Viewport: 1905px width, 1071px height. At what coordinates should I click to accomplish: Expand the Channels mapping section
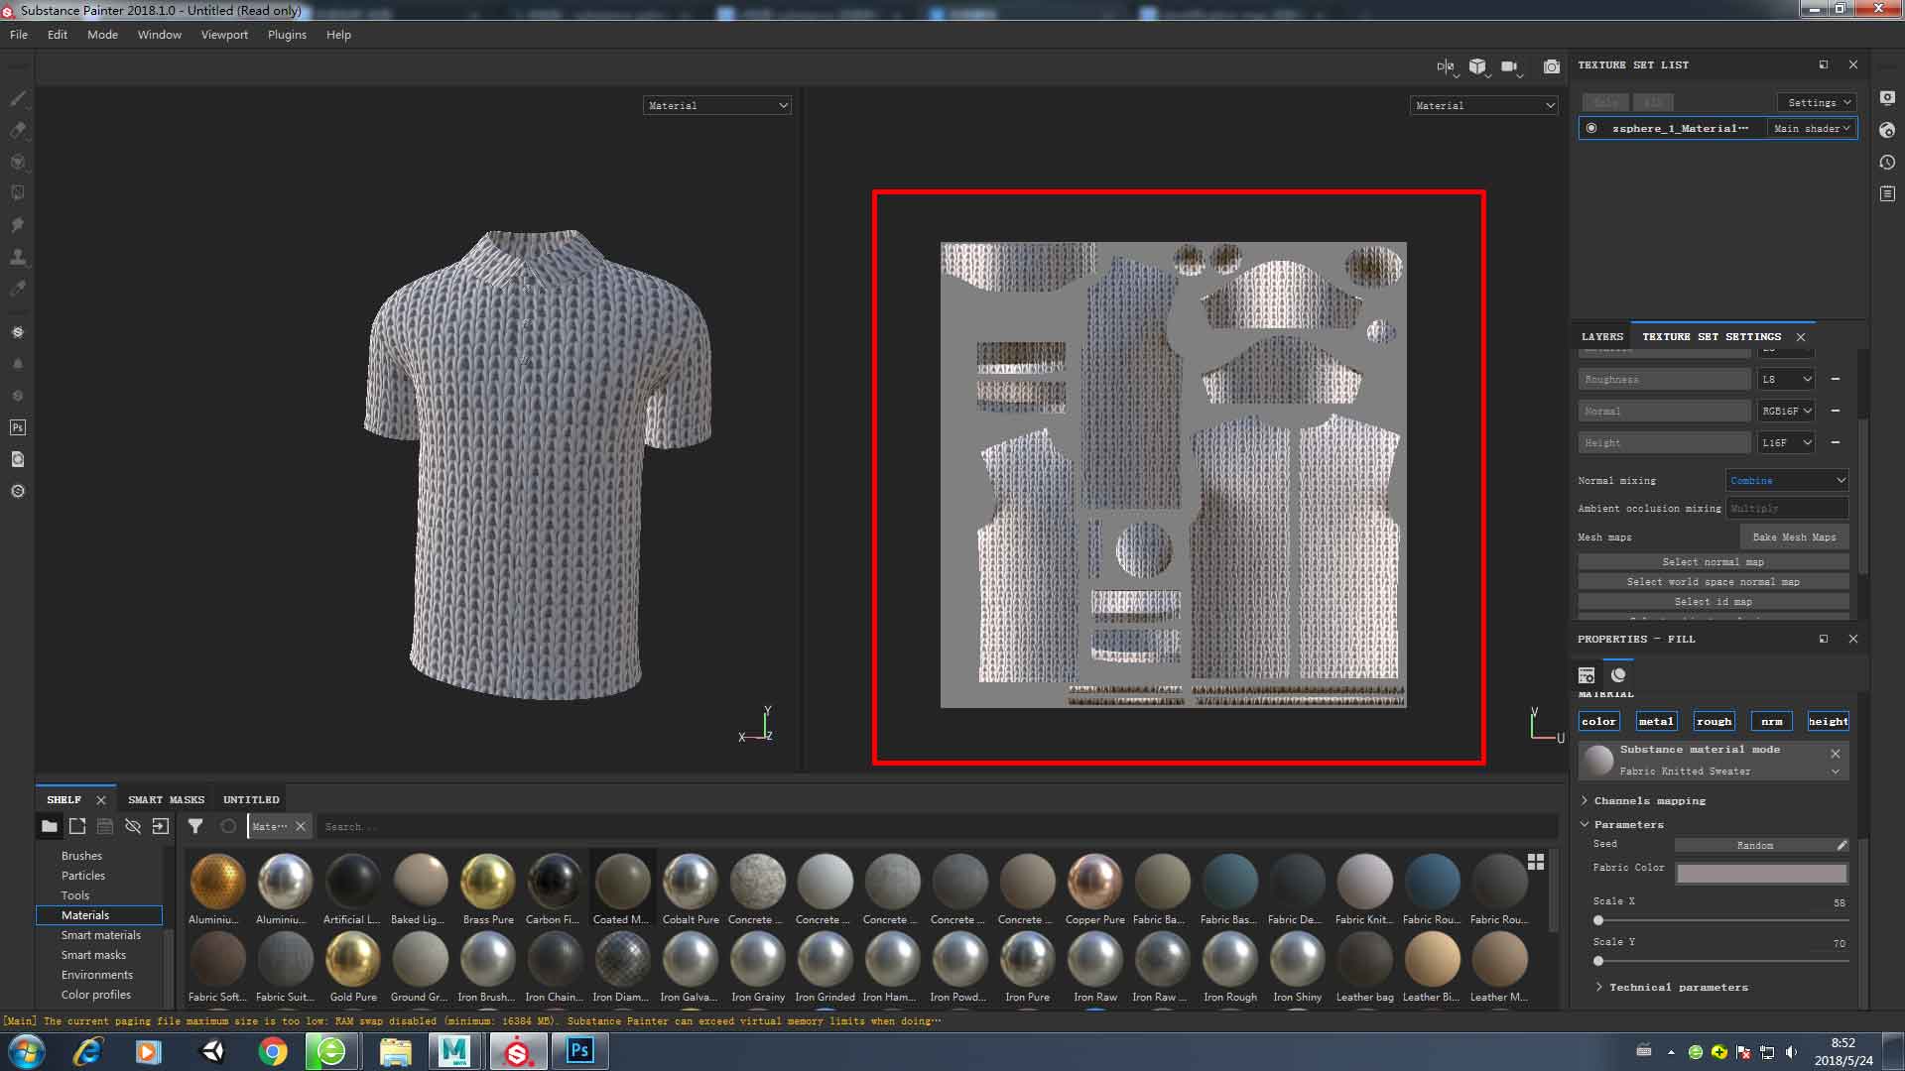pos(1649,800)
